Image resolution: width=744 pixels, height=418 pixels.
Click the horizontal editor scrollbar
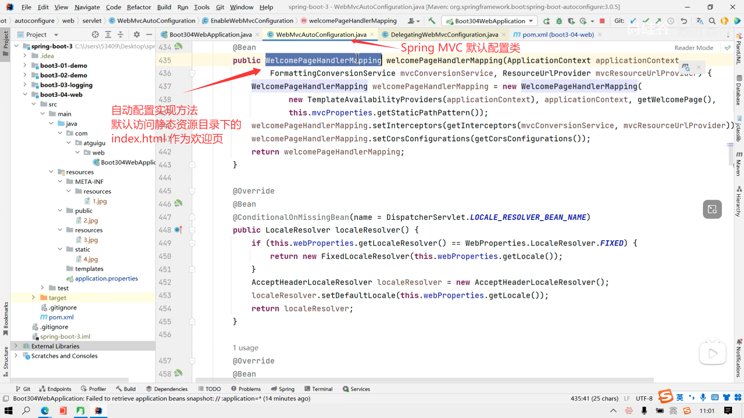click(x=424, y=380)
